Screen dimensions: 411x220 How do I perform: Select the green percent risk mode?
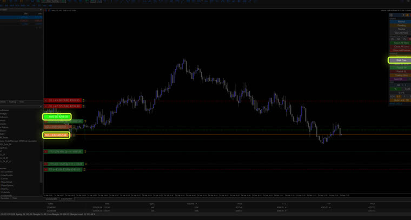395,89
